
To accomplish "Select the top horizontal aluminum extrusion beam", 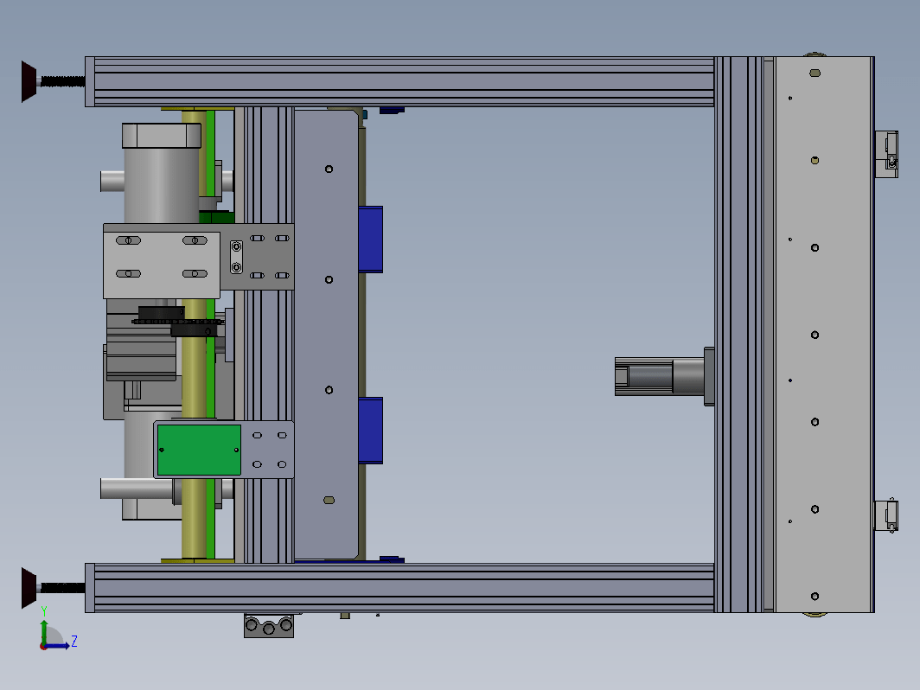I will (404, 81).
